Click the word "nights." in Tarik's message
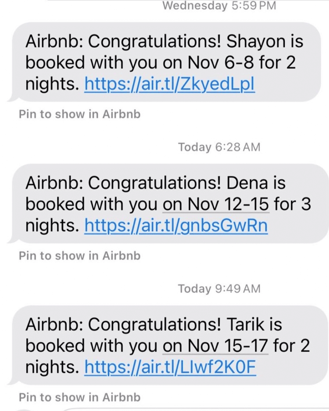This screenshot has height=411, width=329. tap(52, 367)
